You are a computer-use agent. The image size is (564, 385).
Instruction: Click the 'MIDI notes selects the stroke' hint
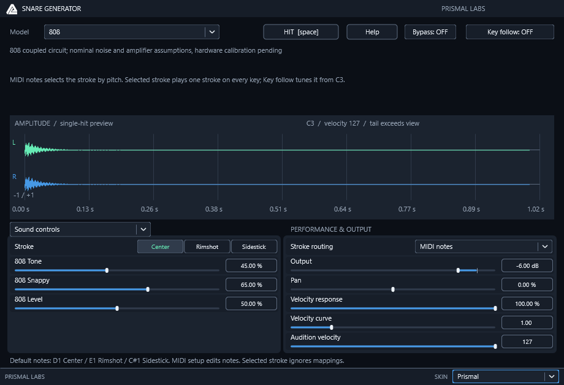[x=177, y=80]
